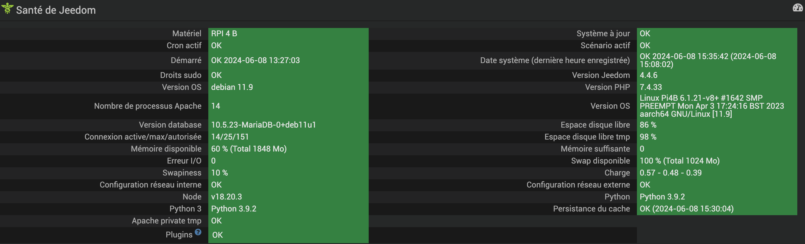Viewport: 805px width, 244px height.
Task: Click the "RPI 4 B" hardware value
Action: 224,34
